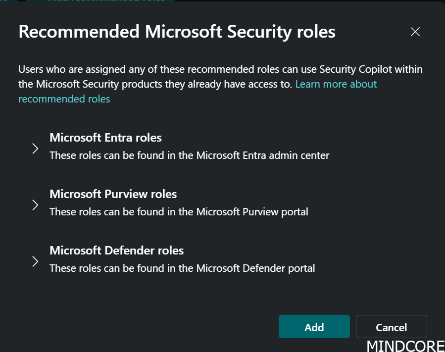The image size is (445, 352).
Task: Click the partially hidden tab above the dialog
Action: point(99,1)
